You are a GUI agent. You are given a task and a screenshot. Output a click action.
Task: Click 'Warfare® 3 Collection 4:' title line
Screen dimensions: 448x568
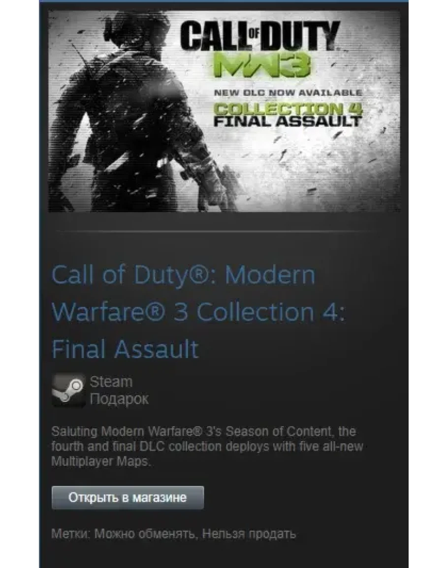pyautogui.click(x=198, y=312)
